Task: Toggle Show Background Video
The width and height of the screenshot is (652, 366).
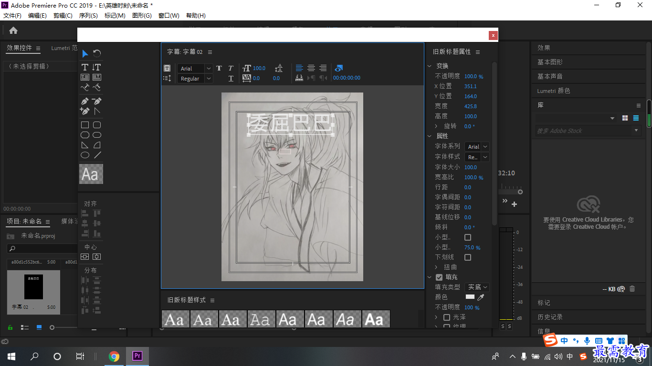Action: click(x=338, y=68)
